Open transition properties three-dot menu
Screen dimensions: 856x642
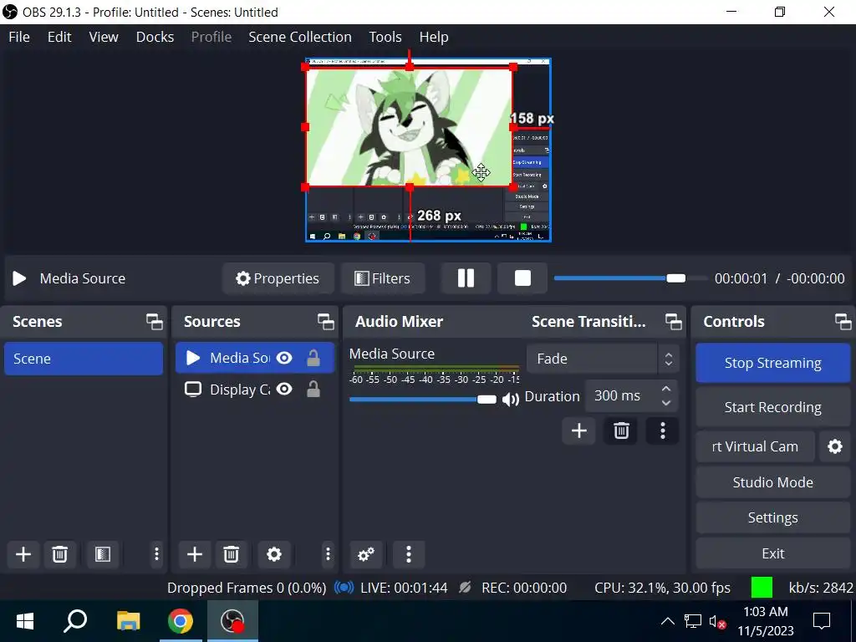[663, 431]
